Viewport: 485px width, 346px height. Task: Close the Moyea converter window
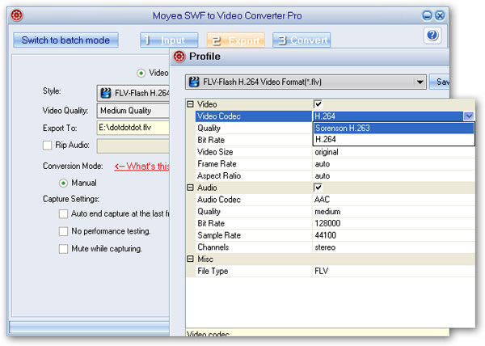440,15
